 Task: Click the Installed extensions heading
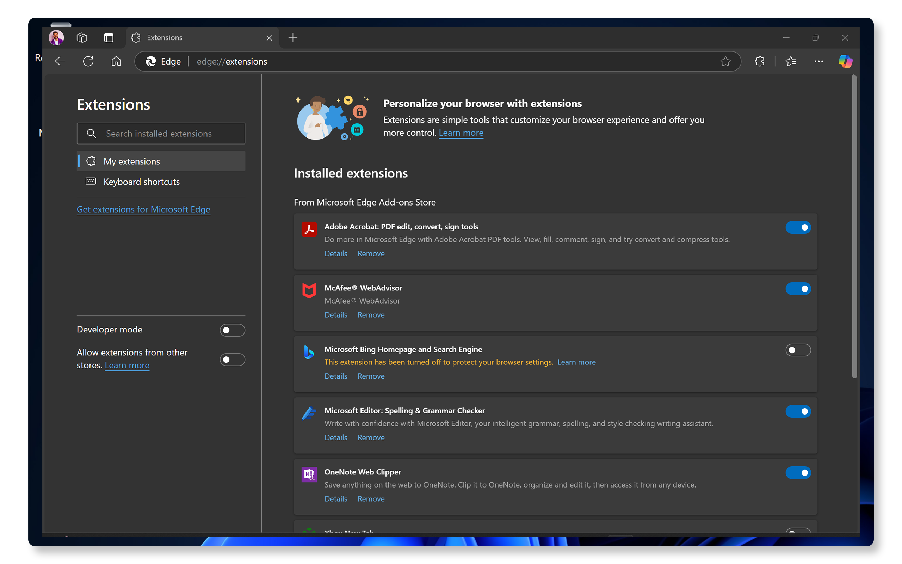pyautogui.click(x=351, y=173)
